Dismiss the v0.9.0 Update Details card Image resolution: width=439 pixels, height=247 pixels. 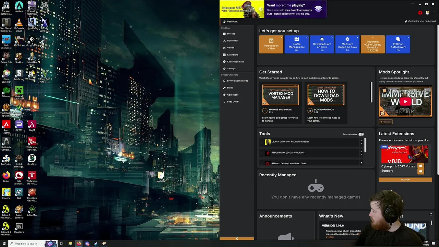pos(383,37)
